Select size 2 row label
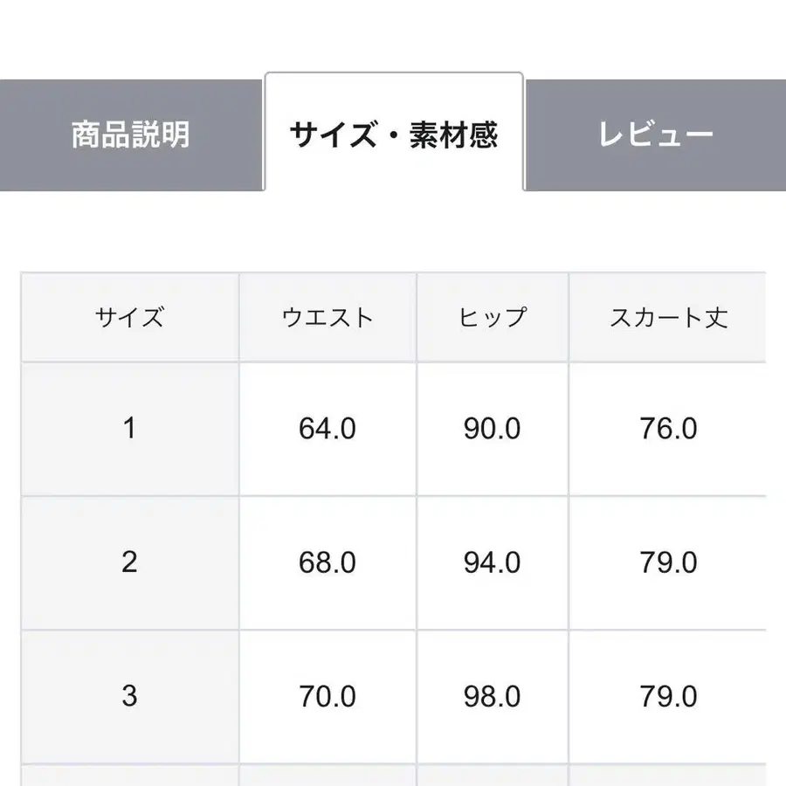Screen dimensions: 786x786 (x=129, y=563)
